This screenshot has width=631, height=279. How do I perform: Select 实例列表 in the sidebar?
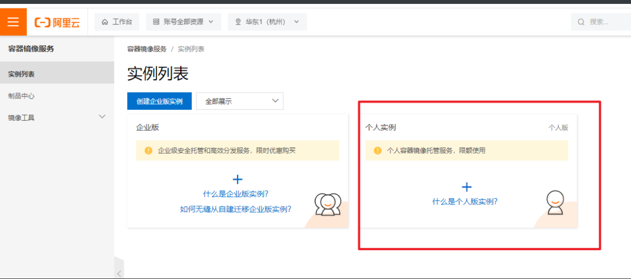pyautogui.click(x=22, y=74)
